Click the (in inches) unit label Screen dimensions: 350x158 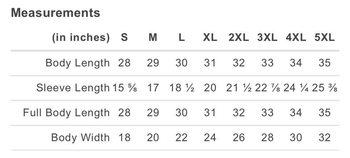(x=81, y=38)
